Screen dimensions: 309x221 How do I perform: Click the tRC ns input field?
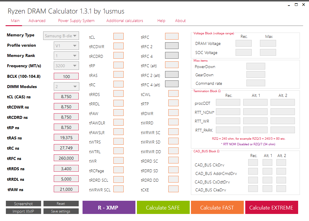click(66, 148)
